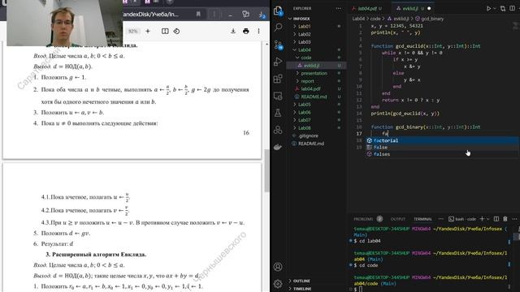This screenshot has width=520, height=292.
Task: Open browser downloads icon
Action: 262,15
